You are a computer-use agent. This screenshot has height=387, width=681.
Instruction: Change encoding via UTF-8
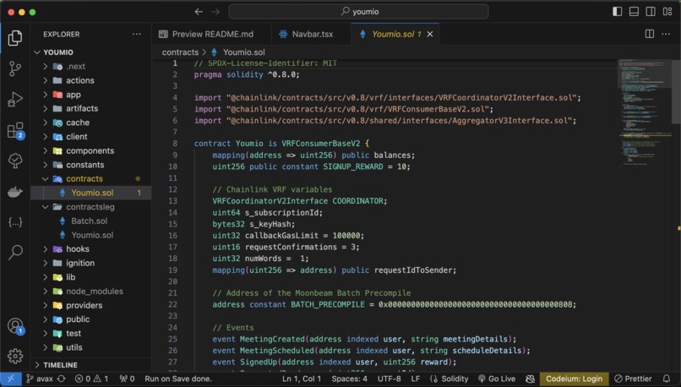pyautogui.click(x=390, y=379)
